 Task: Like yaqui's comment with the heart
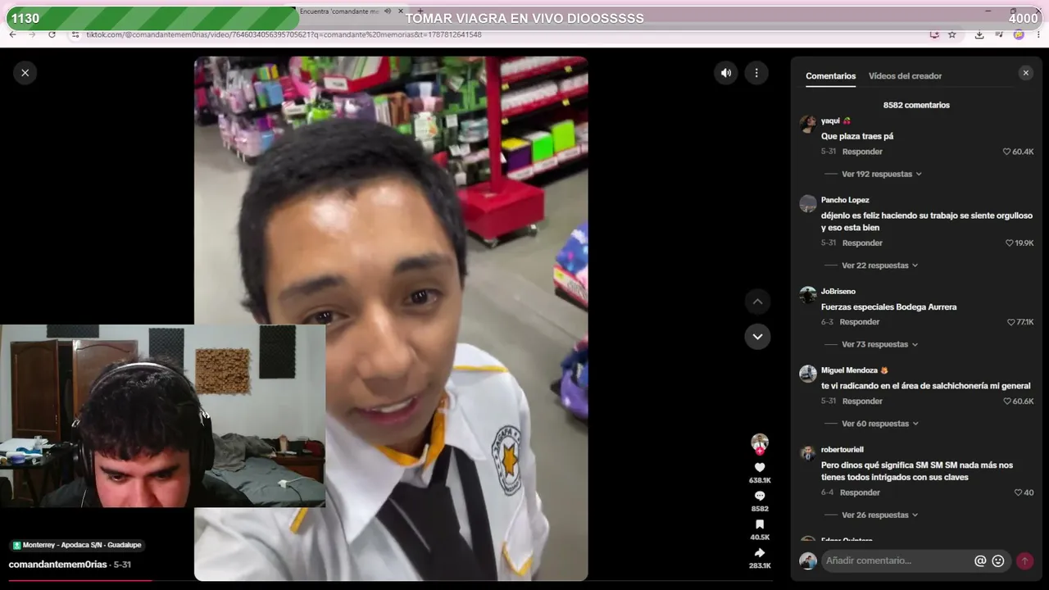[x=1007, y=152]
